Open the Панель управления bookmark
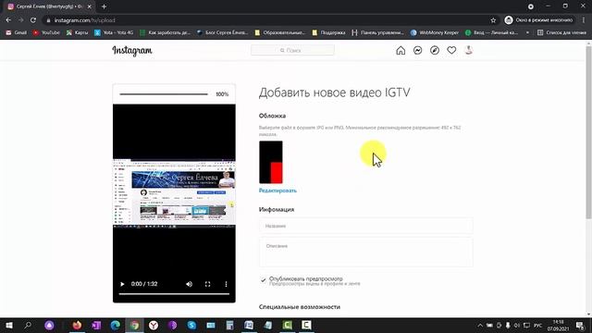 (x=378, y=32)
